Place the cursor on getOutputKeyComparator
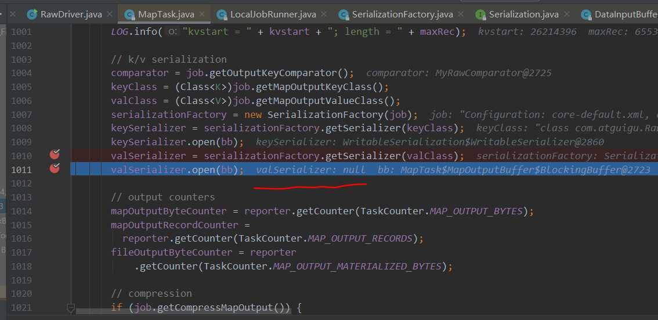This screenshot has width=658, height=320. pyautogui.click(x=274, y=73)
